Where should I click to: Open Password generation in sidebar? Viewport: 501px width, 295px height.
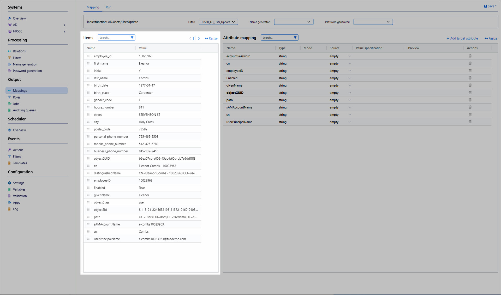[x=27, y=71]
